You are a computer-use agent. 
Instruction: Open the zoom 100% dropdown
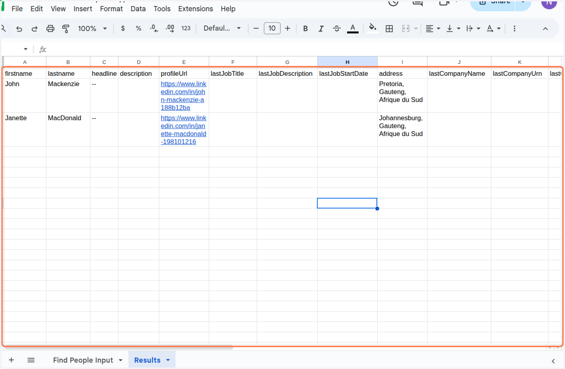[92, 28]
